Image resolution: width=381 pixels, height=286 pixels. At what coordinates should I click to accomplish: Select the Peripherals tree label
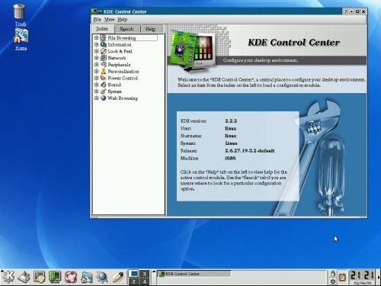pyautogui.click(x=119, y=65)
